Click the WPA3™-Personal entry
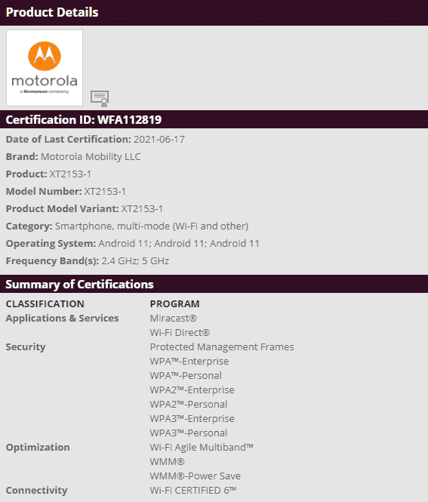 tap(189, 433)
